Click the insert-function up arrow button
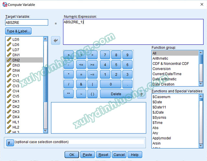207x161 pixels. coord(142,94)
